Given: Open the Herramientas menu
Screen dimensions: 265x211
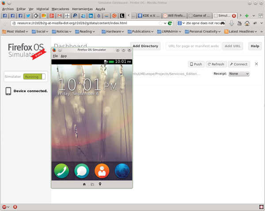Looking at the screenshot, I should 82,9.
